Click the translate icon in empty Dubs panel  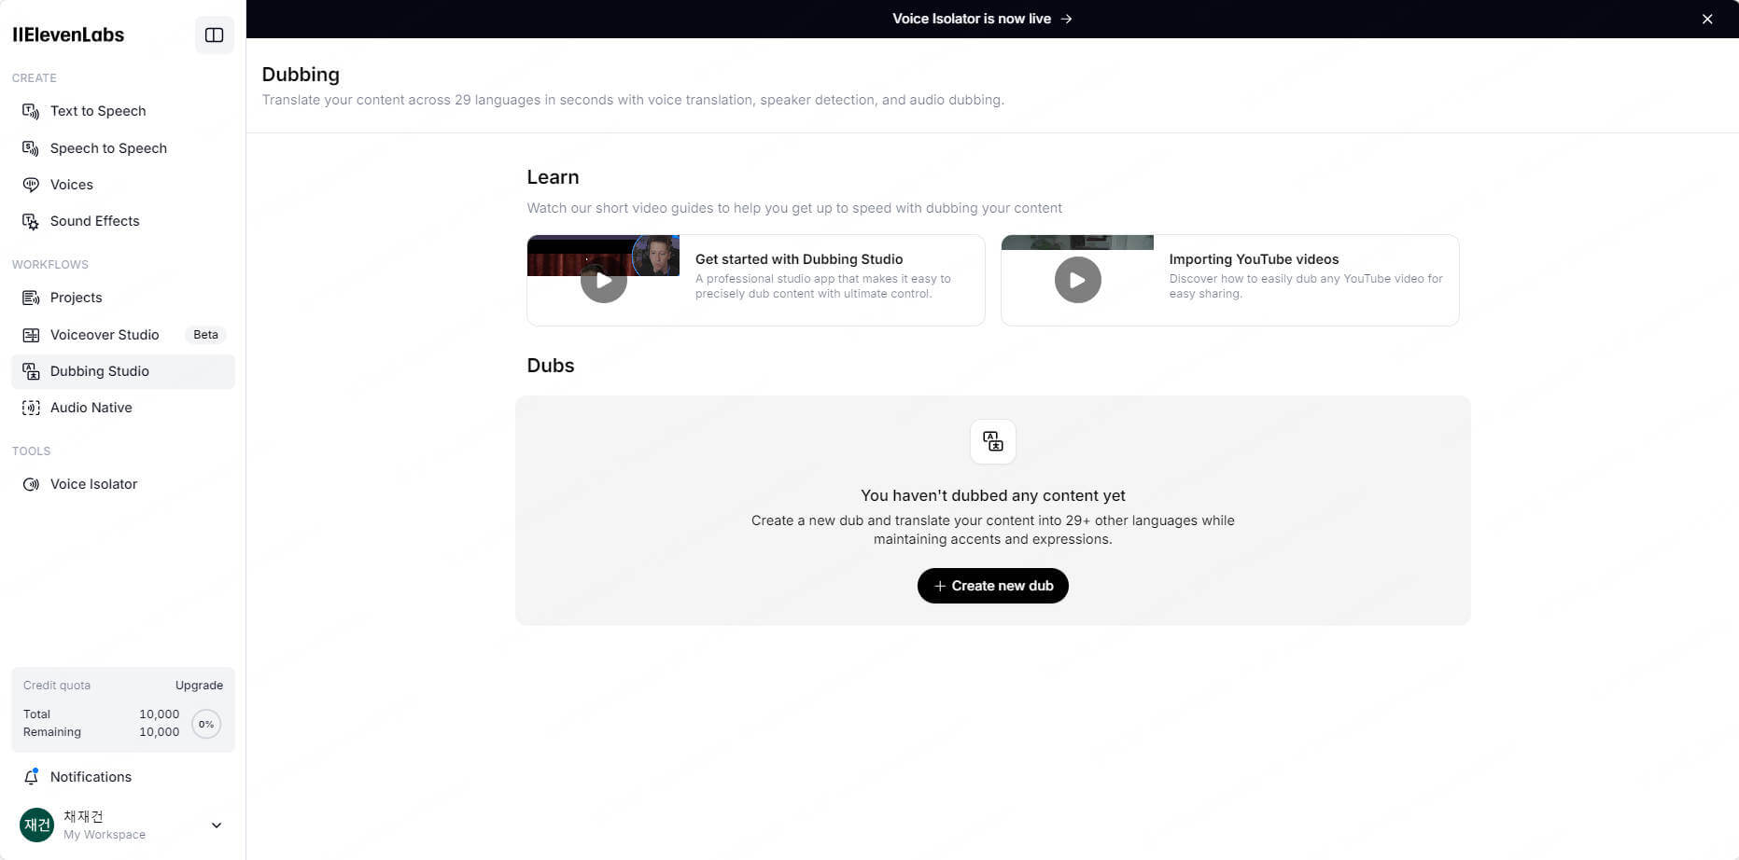click(993, 441)
